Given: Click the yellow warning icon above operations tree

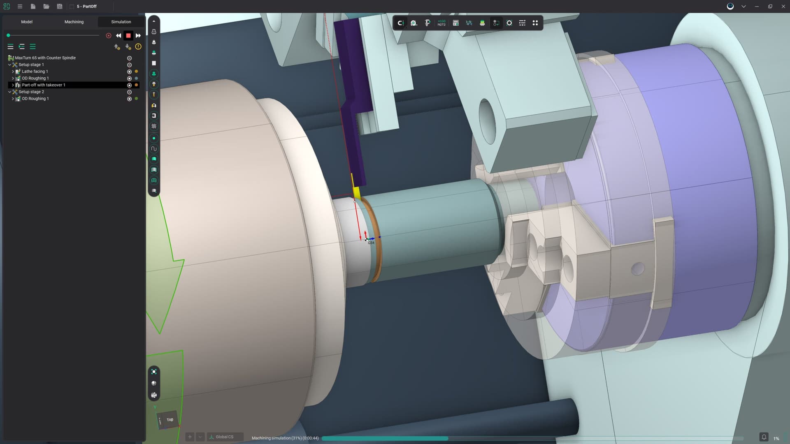Looking at the screenshot, I should 138,47.
